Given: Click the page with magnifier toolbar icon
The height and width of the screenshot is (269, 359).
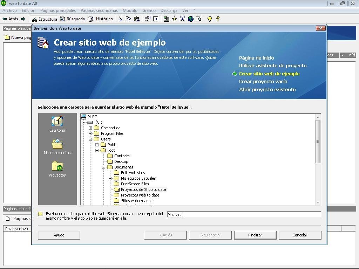Looking at the screenshot, I should [x=199, y=19].
